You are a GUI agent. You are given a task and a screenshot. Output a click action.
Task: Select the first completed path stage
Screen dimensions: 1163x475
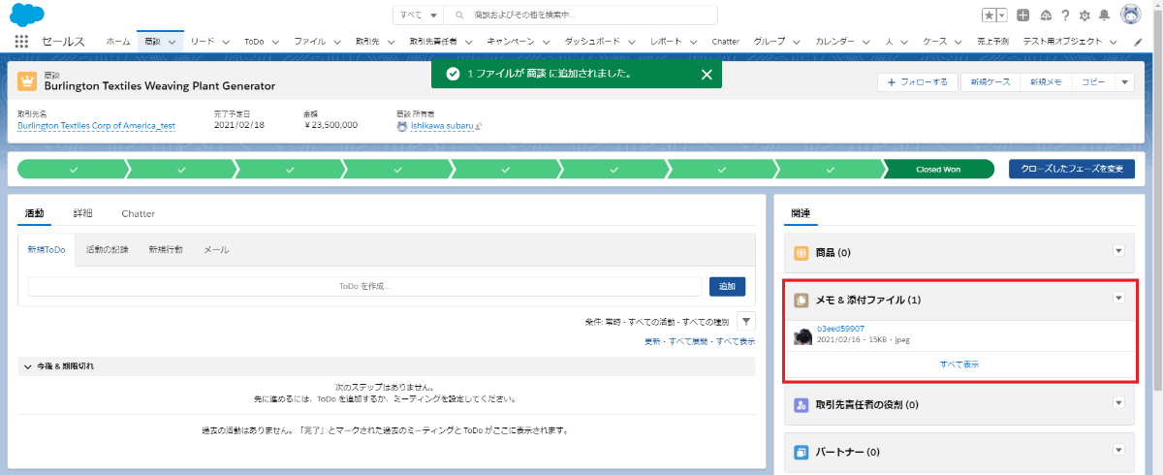pos(74,169)
